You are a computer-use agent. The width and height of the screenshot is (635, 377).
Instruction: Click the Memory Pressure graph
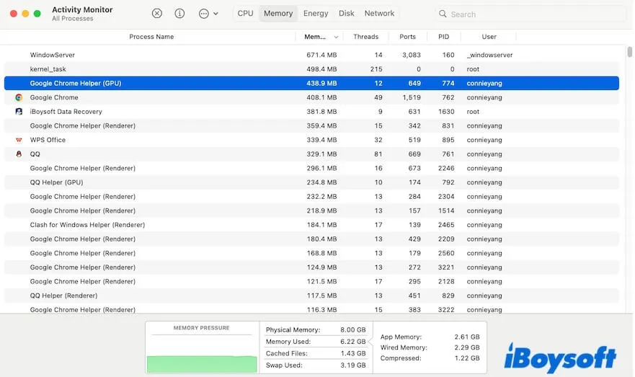pos(202,353)
